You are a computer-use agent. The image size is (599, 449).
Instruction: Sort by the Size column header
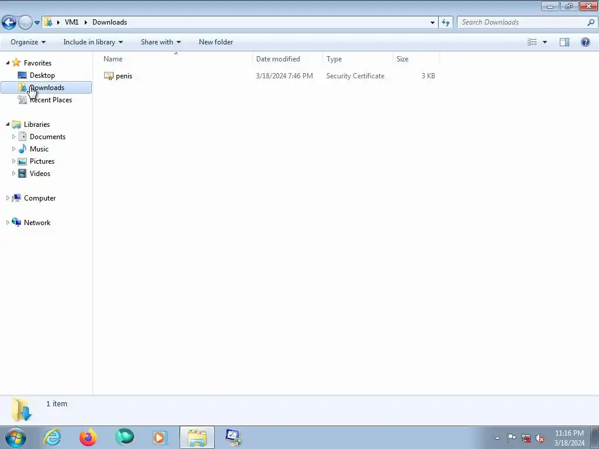pyautogui.click(x=416, y=59)
